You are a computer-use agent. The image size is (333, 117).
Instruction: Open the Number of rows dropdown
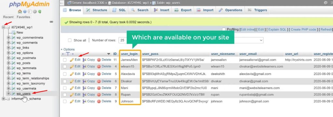[123, 40]
